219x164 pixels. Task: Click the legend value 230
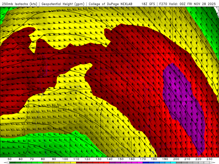209,159
